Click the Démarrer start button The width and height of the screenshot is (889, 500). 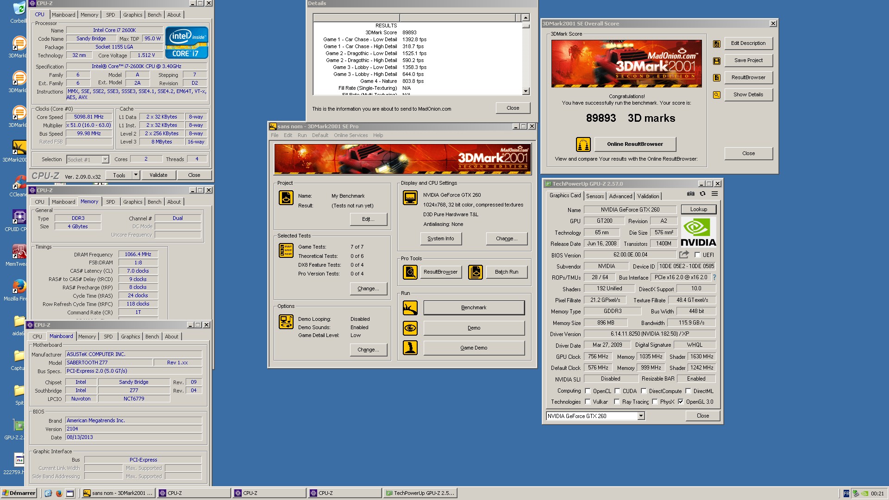pos(19,494)
